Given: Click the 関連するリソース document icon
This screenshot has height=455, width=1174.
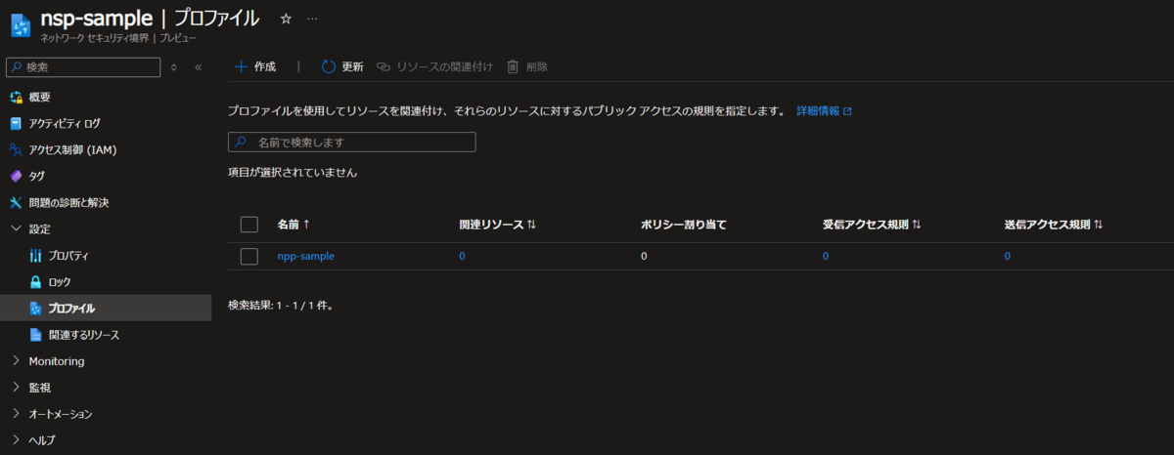Looking at the screenshot, I should [36, 335].
